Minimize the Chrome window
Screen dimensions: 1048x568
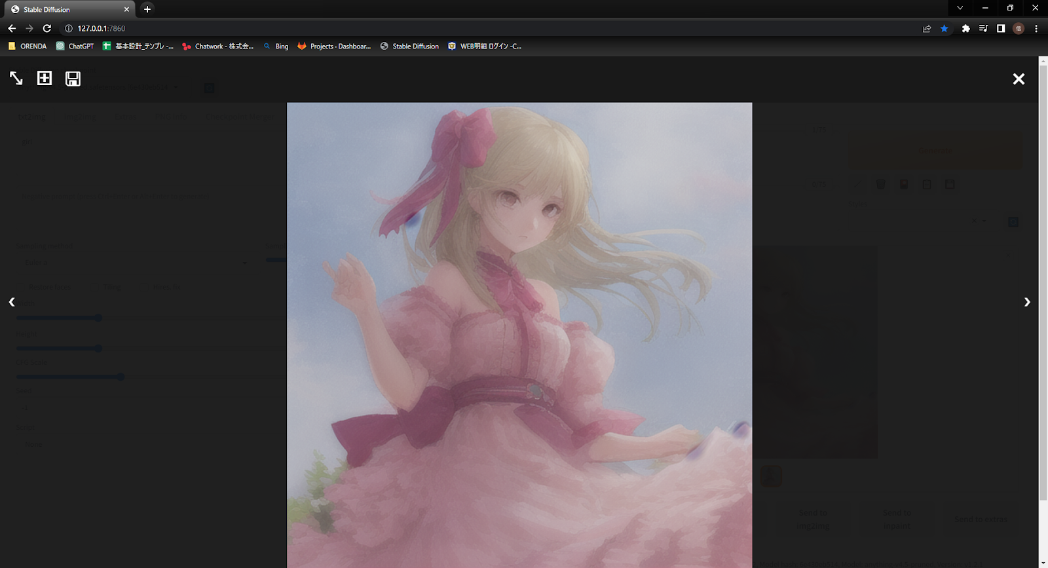coord(985,8)
